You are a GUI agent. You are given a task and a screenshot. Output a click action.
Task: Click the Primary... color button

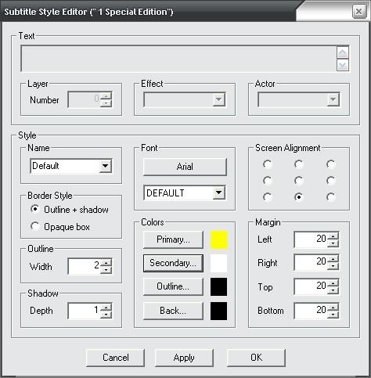pyautogui.click(x=173, y=239)
